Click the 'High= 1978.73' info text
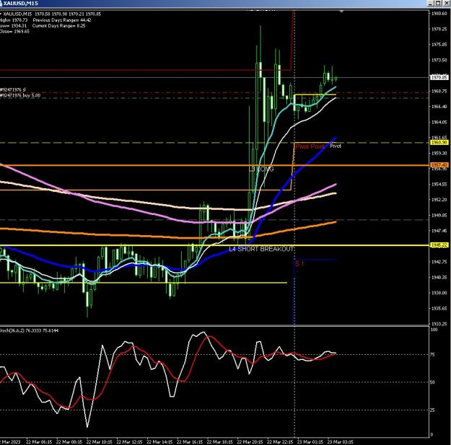 pyautogui.click(x=14, y=20)
